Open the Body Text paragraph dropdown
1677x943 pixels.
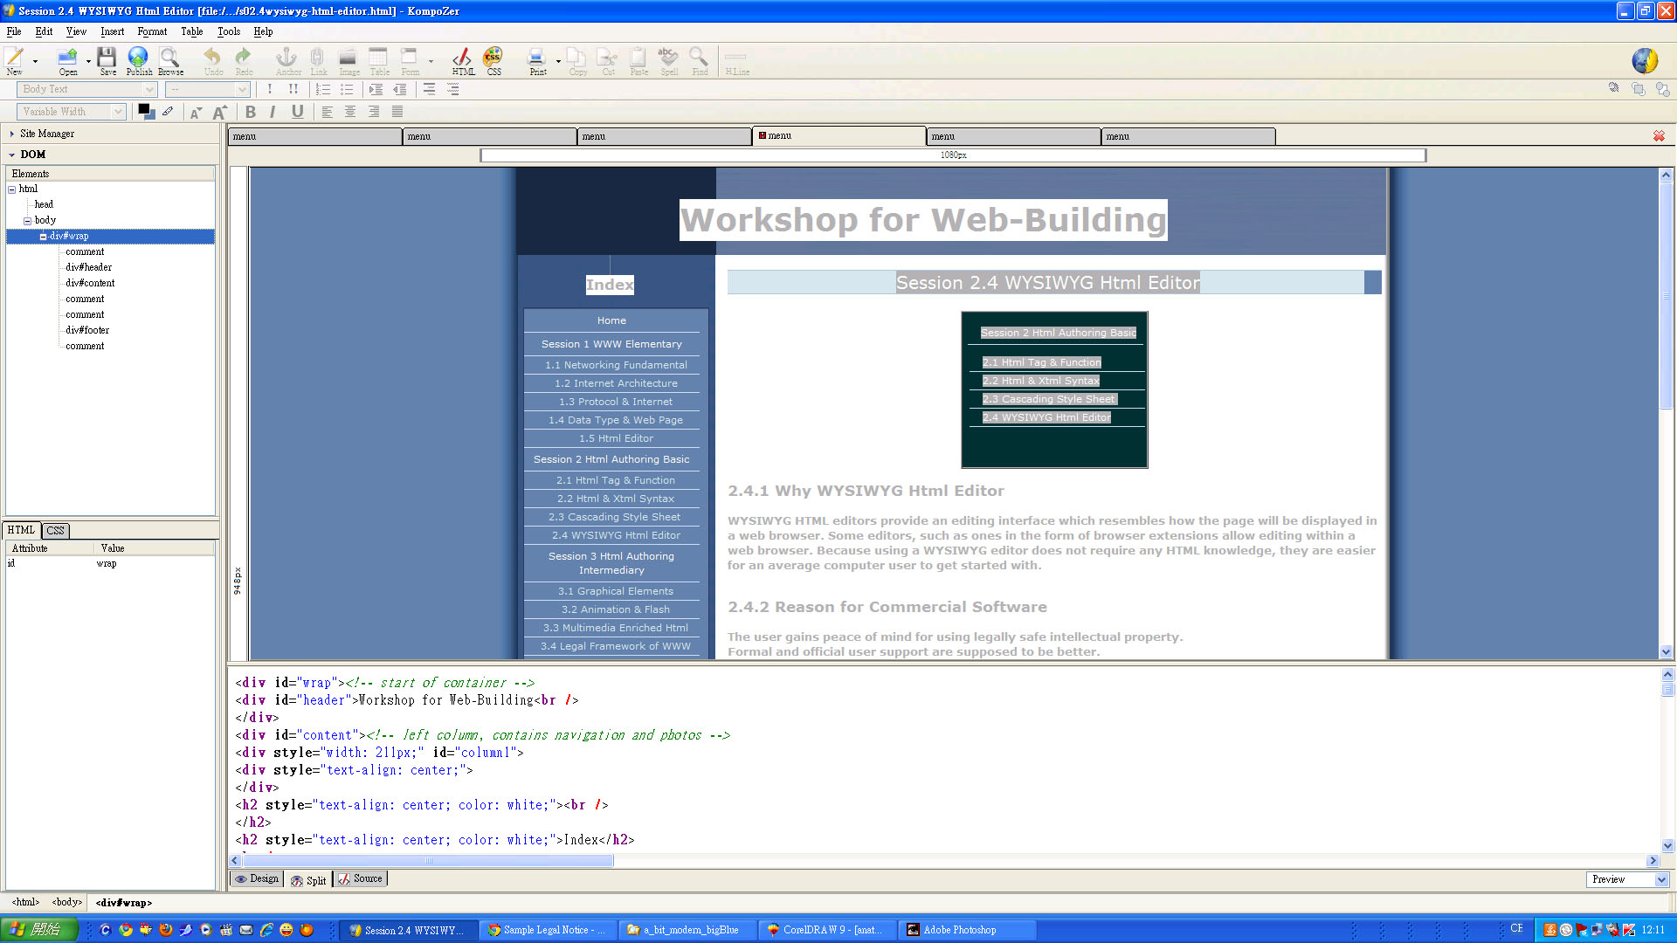[86, 89]
